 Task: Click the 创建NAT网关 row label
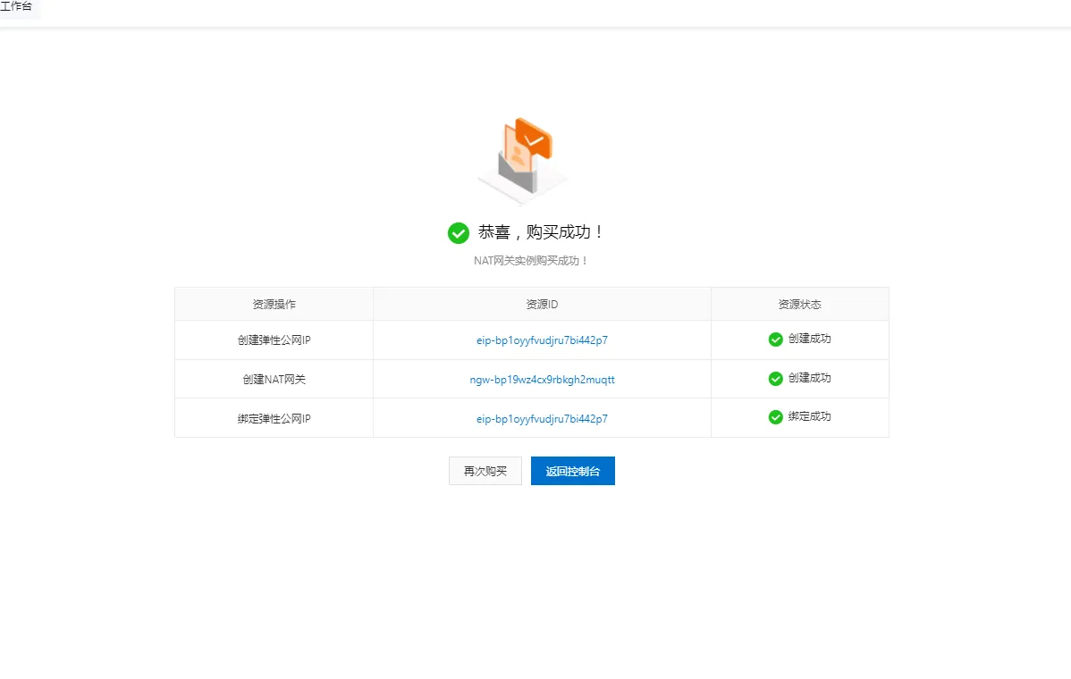(x=274, y=379)
